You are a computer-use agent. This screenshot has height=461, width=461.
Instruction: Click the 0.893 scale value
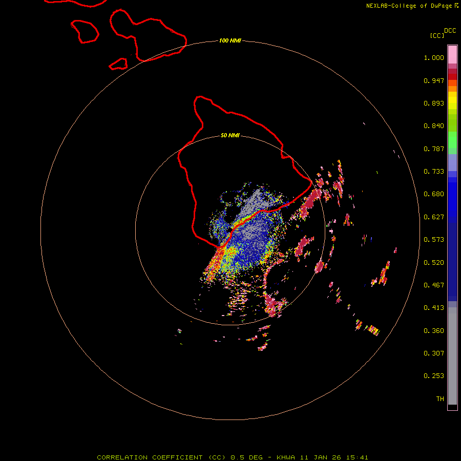434,103
